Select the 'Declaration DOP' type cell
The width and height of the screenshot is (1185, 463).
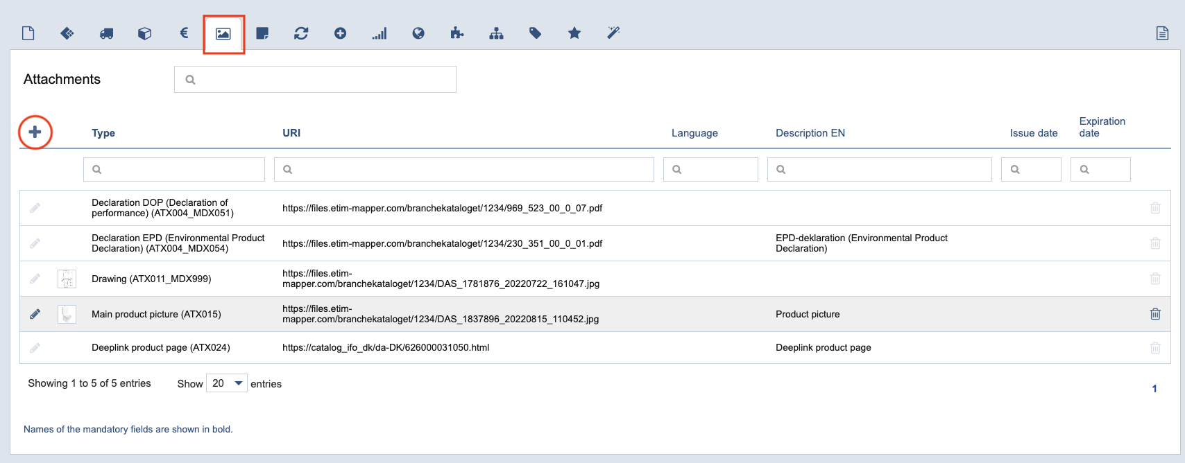pos(162,208)
